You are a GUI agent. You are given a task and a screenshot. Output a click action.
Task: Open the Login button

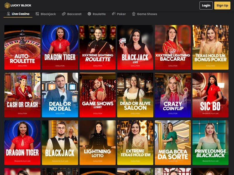coord(206,6)
